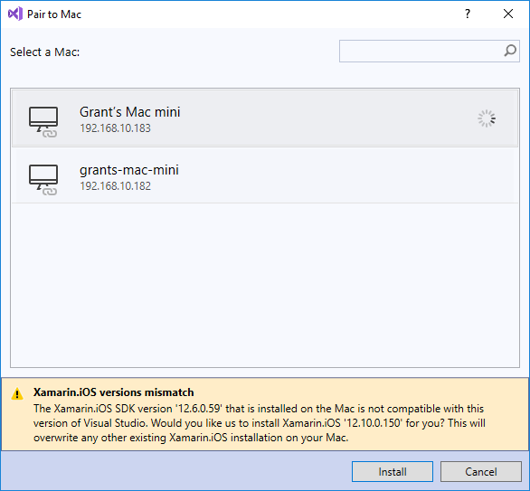Screen dimensions: 530x491
Task: Click the yellow warning triangle icon
Action: pos(17,394)
